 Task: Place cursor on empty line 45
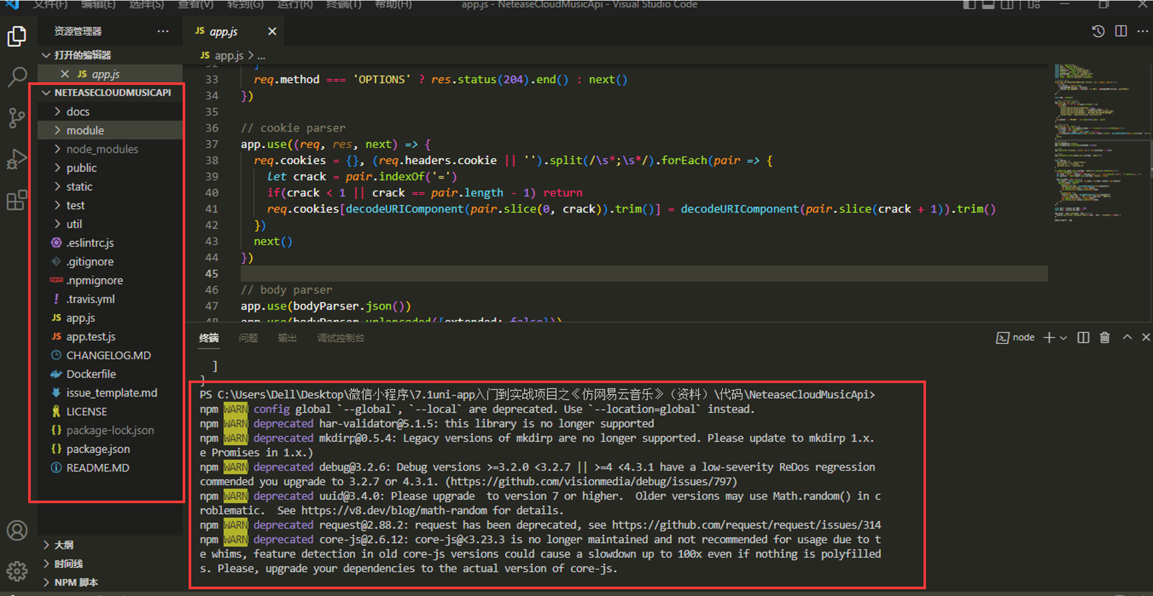click(x=643, y=273)
